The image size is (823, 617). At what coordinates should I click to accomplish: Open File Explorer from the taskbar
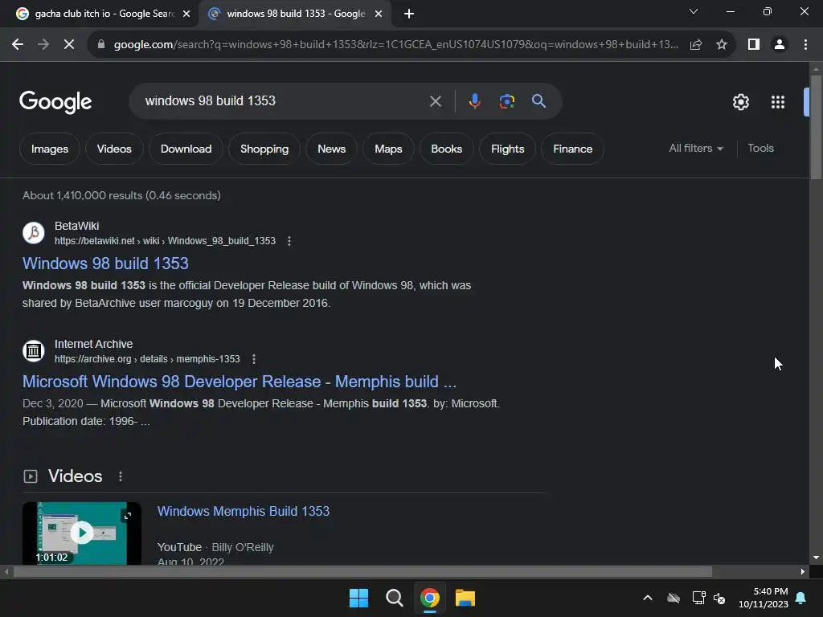click(x=465, y=598)
